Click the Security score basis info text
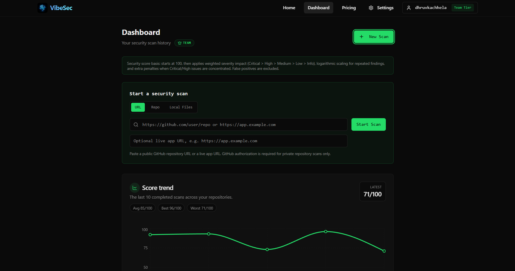 pos(256,66)
